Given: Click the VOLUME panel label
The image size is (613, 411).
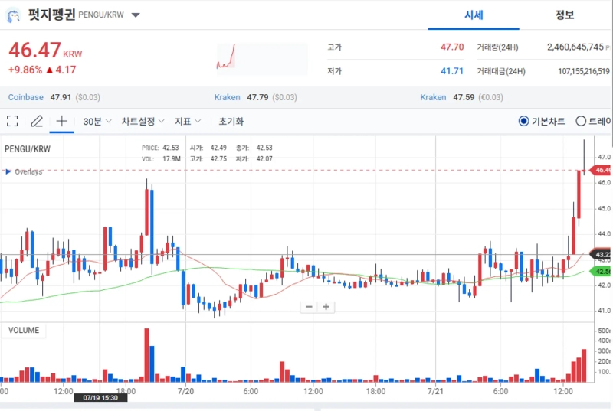Looking at the screenshot, I should pos(24,331).
